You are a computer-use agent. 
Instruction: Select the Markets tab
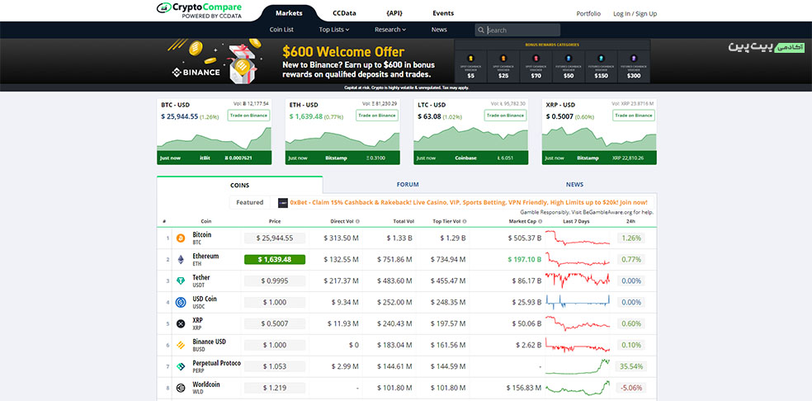pyautogui.click(x=289, y=13)
